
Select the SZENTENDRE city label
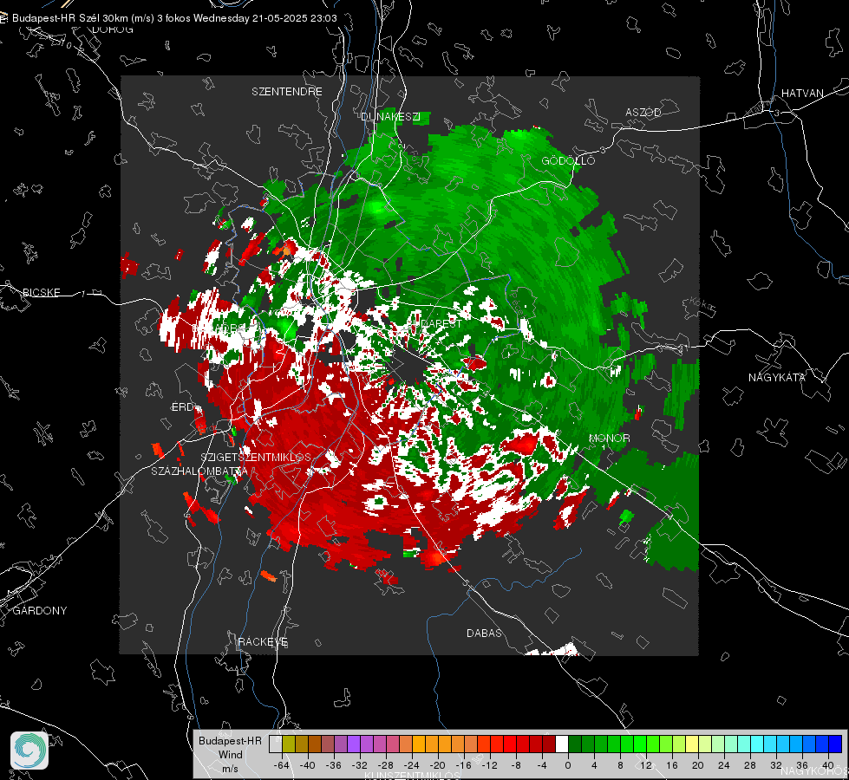287,92
